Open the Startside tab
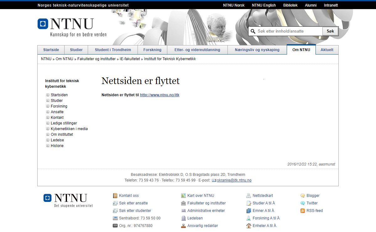 click(51, 50)
